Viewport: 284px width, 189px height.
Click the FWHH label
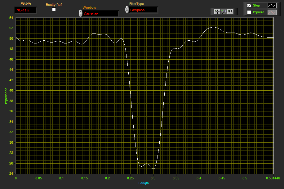click(26, 4)
